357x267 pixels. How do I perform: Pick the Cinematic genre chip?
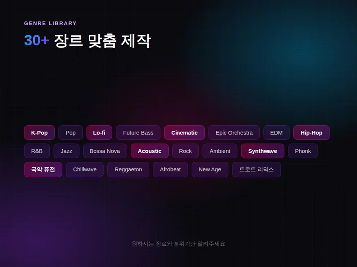[x=184, y=133]
